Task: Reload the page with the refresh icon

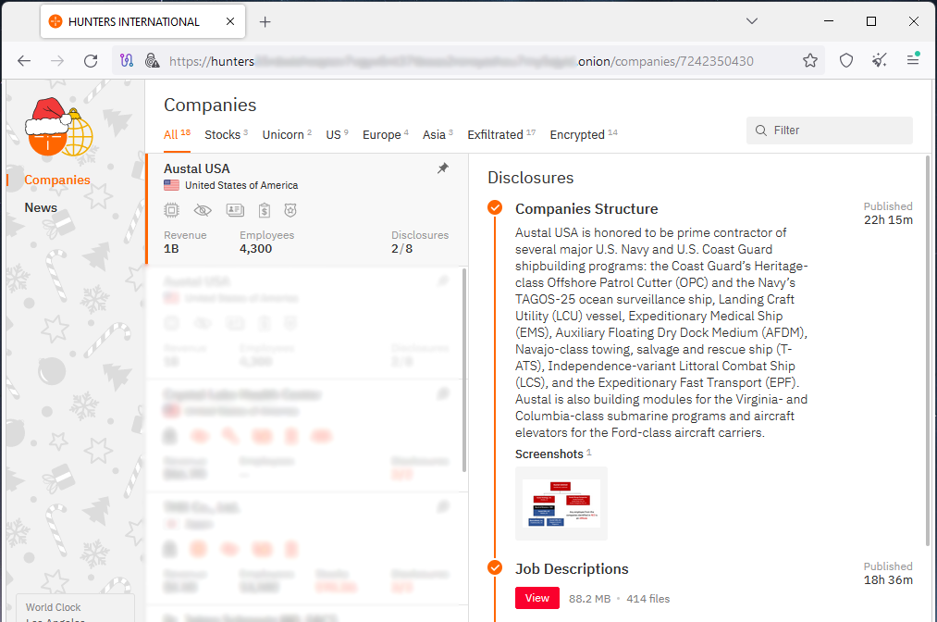Action: coord(91,61)
